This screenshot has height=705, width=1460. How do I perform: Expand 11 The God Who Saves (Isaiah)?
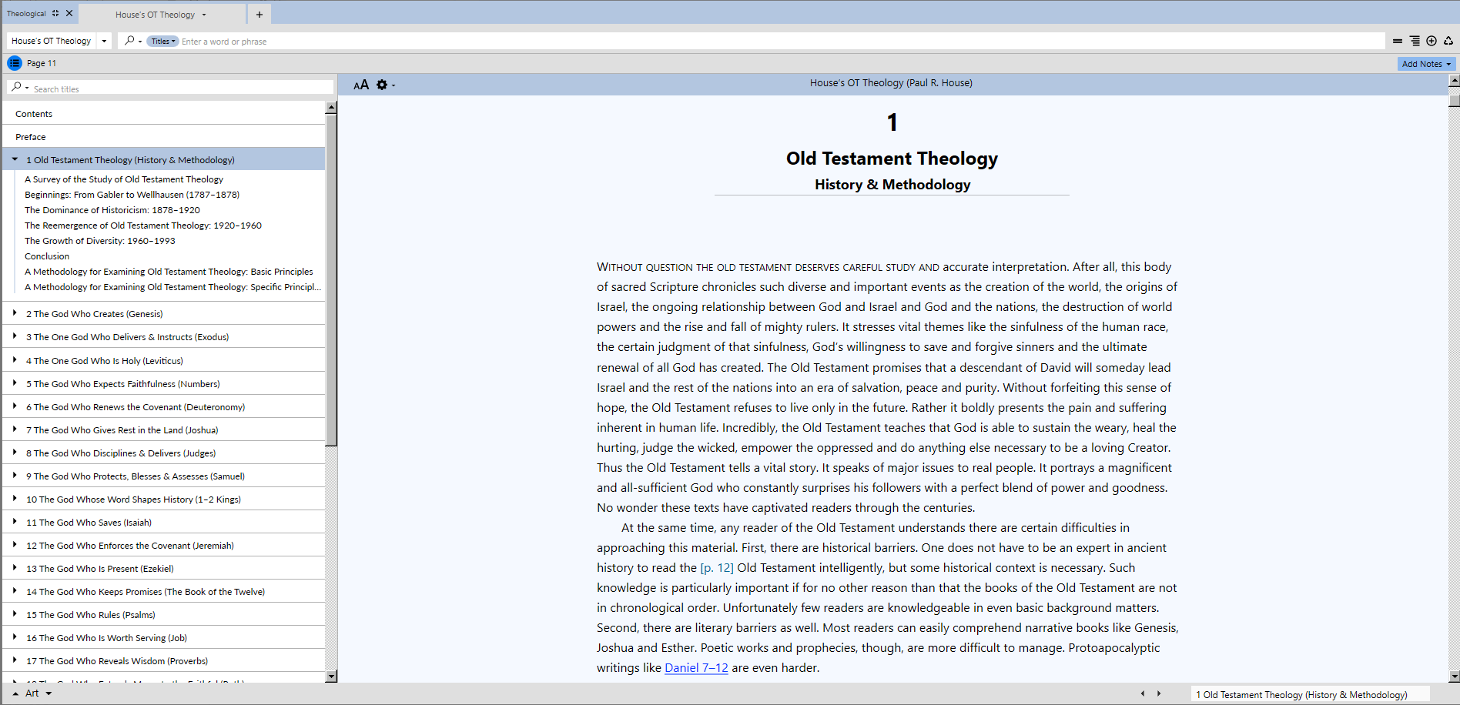15,521
